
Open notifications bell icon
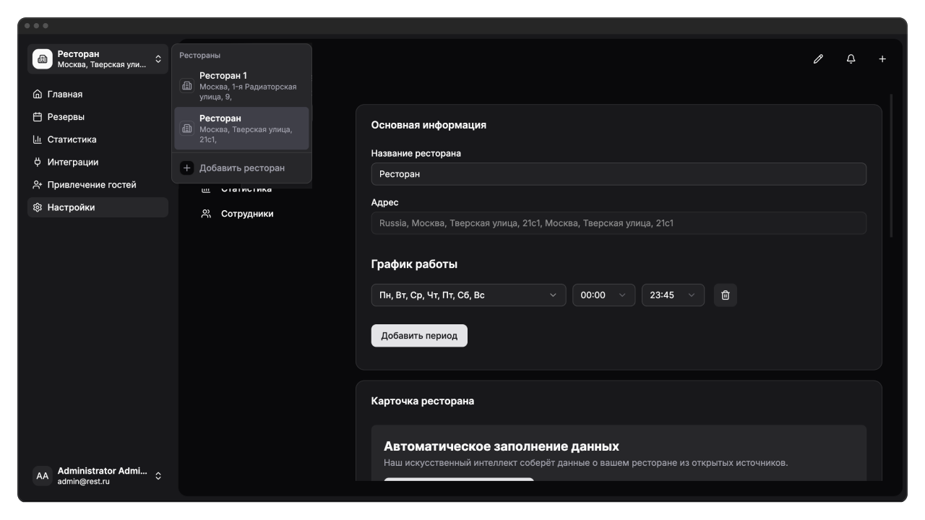pyautogui.click(x=851, y=59)
